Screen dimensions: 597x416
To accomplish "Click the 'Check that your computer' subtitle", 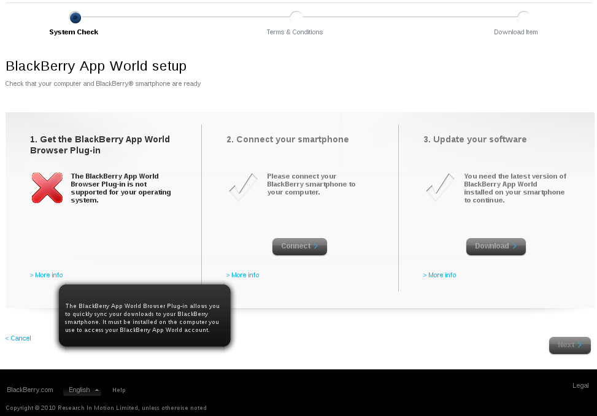I will coord(103,83).
